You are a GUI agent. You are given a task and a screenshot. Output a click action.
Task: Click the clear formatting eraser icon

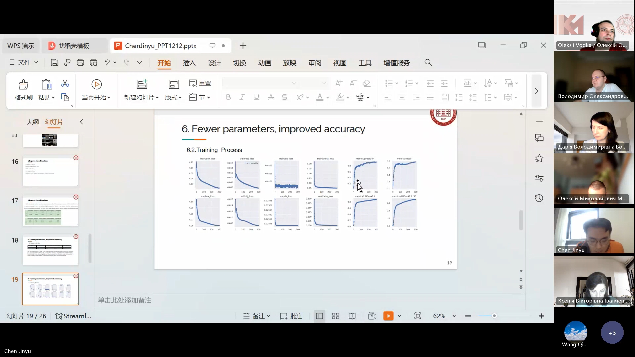coord(366,83)
